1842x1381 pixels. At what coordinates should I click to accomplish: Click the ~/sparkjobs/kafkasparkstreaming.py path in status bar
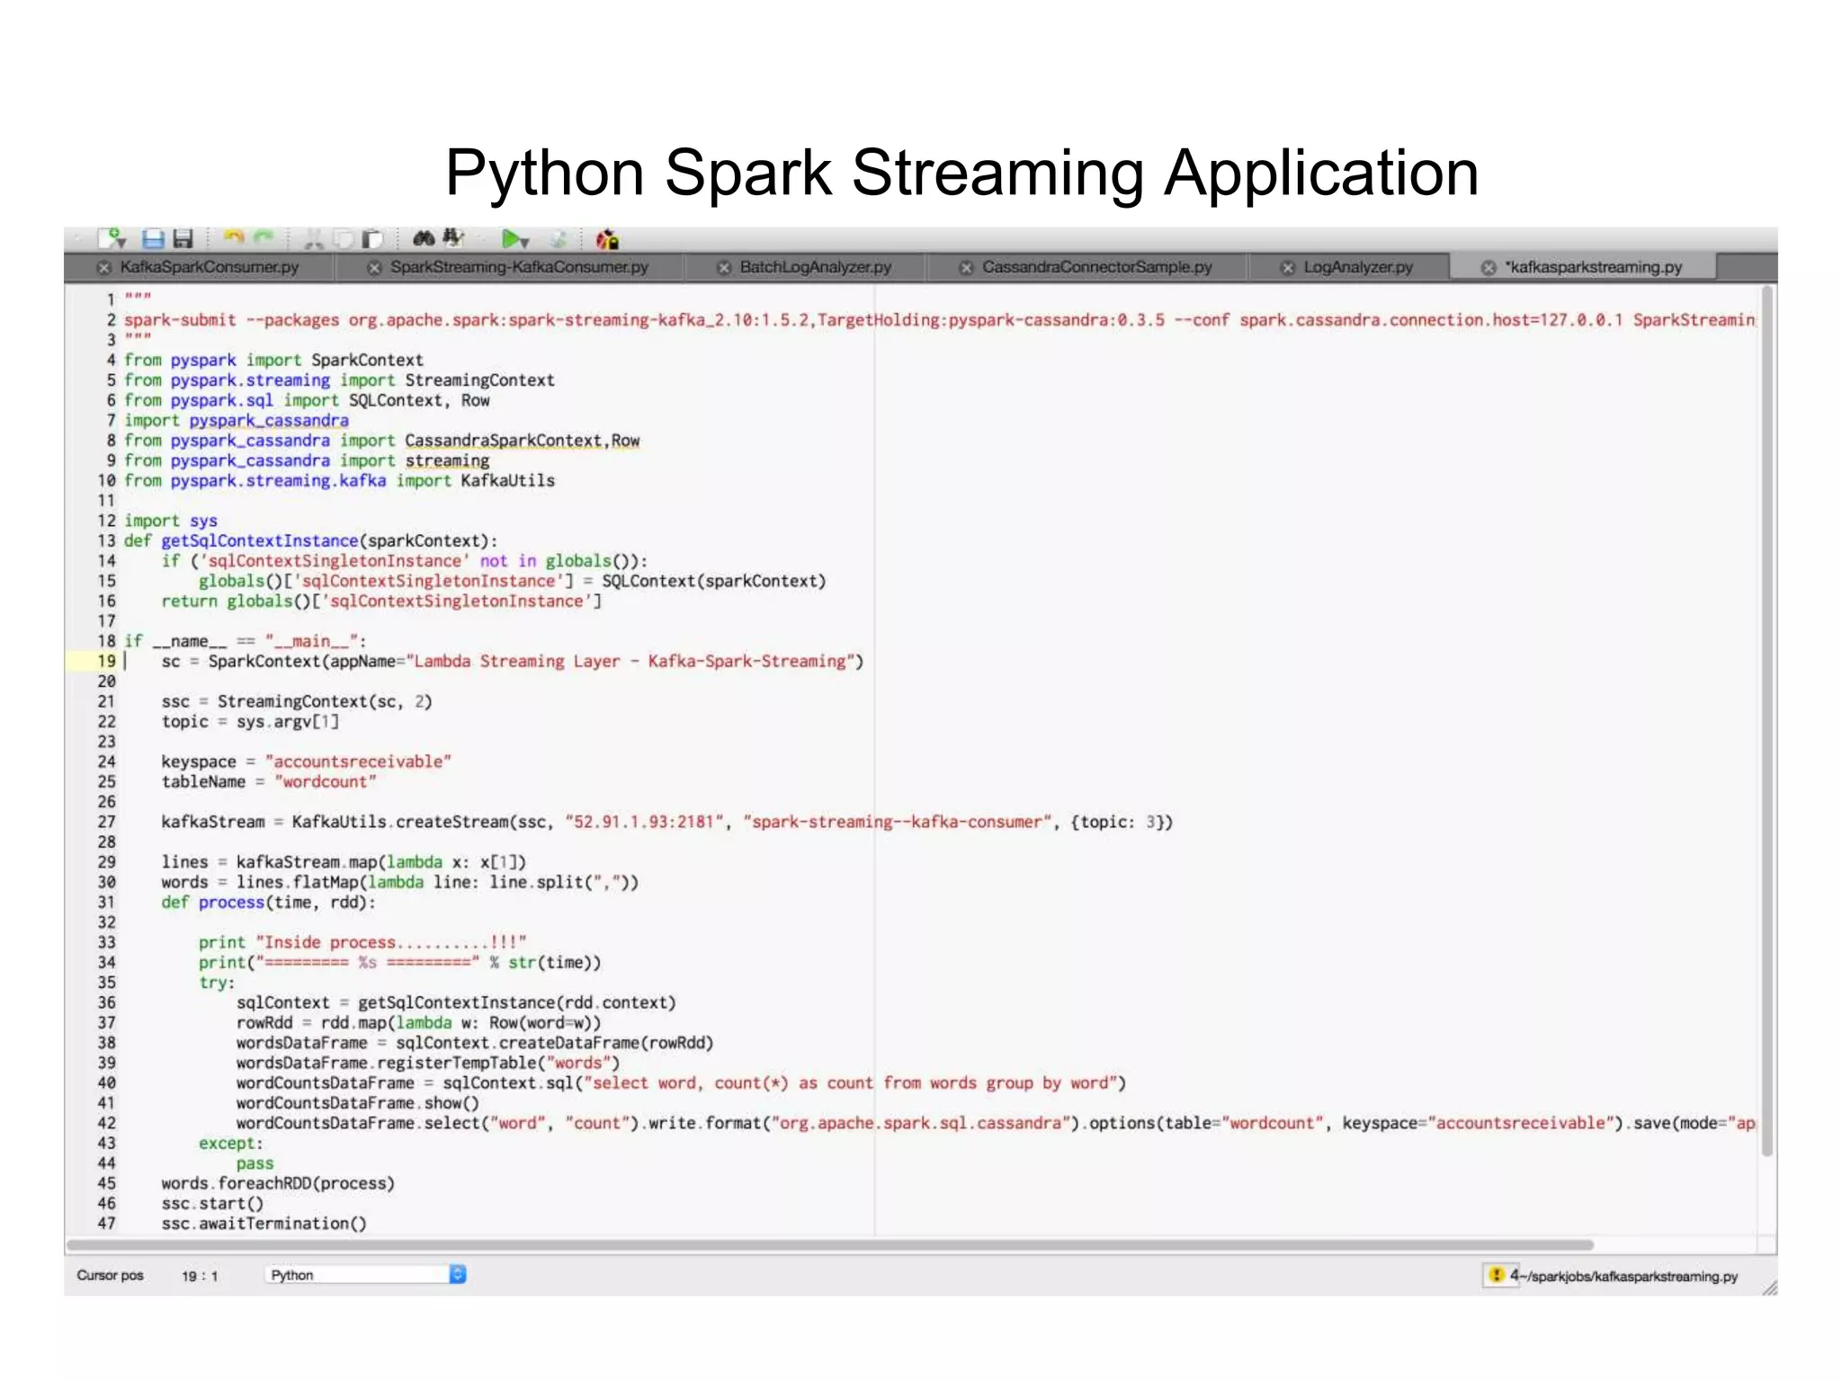click(1631, 1277)
